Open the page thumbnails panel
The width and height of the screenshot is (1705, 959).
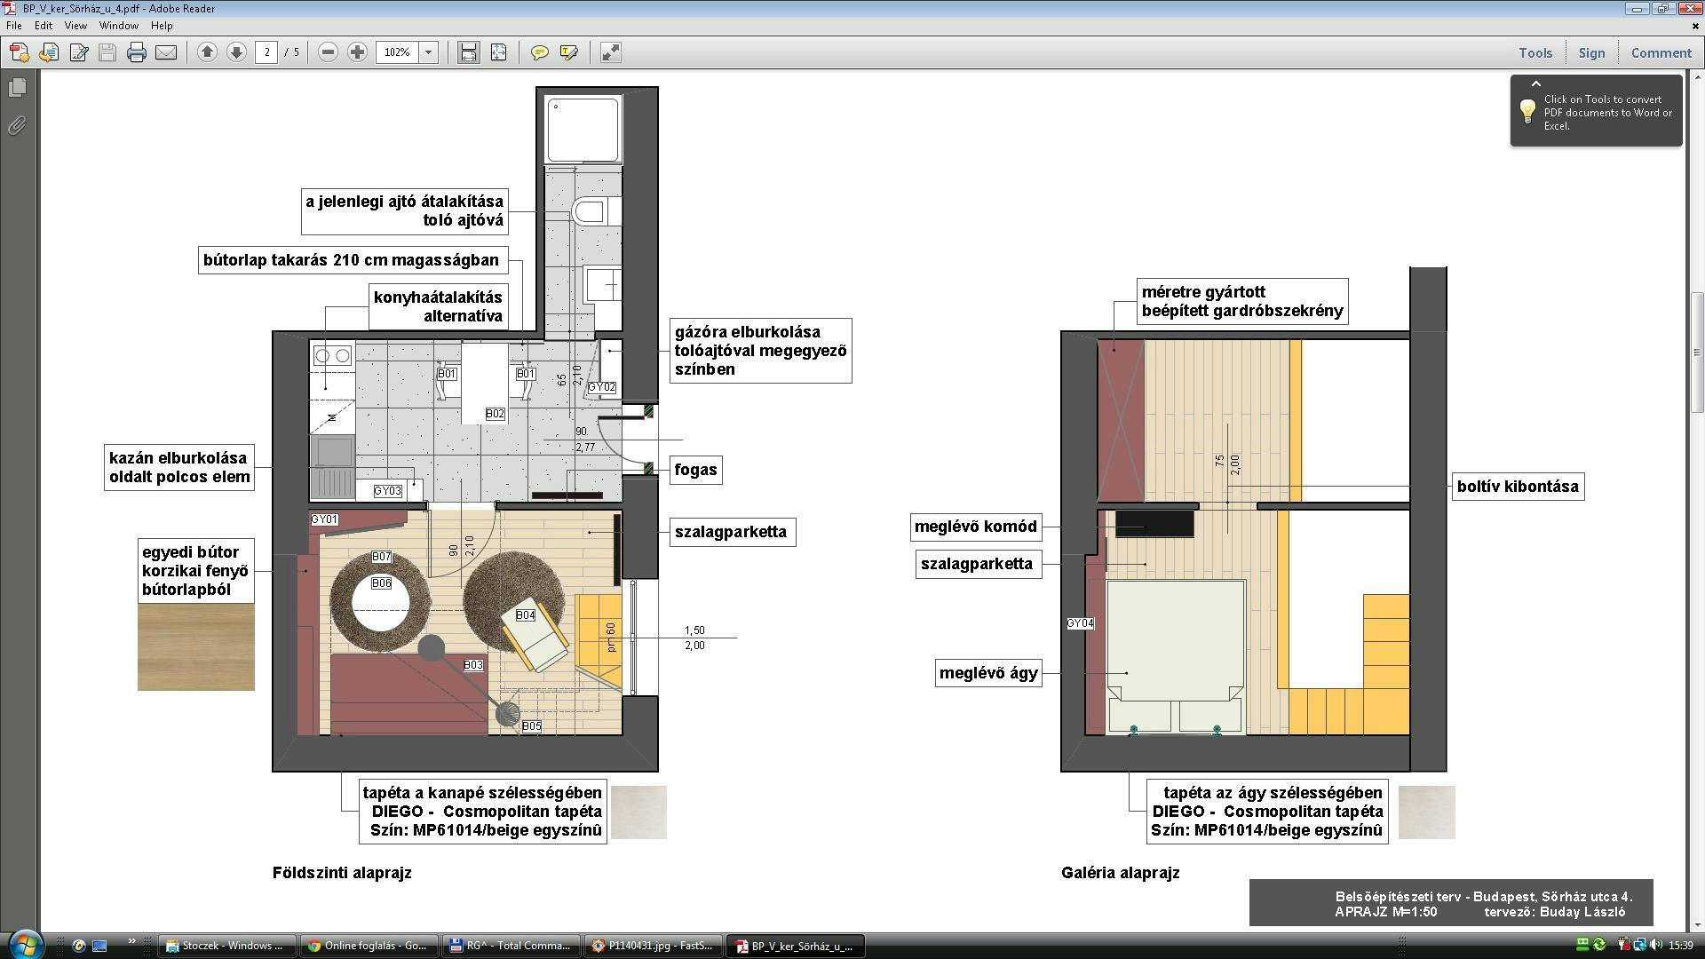[x=18, y=89]
